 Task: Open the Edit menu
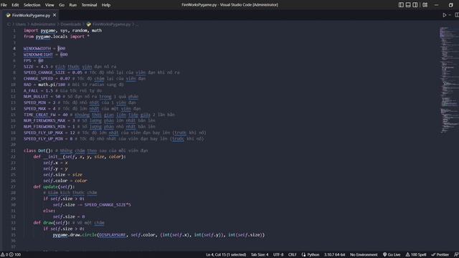15,5
